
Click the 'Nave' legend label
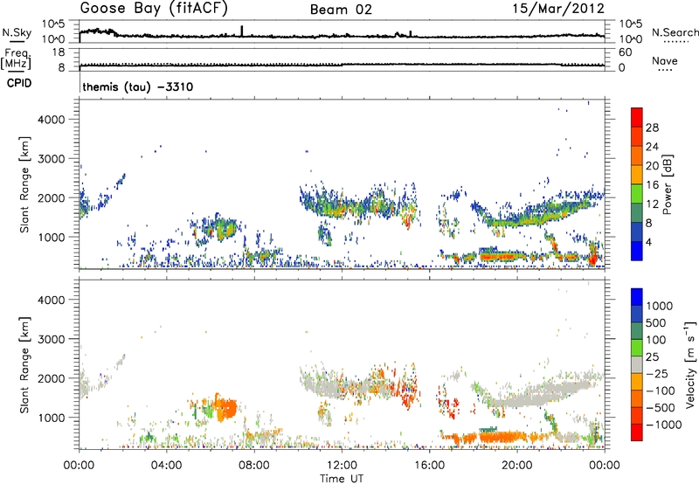coord(665,60)
